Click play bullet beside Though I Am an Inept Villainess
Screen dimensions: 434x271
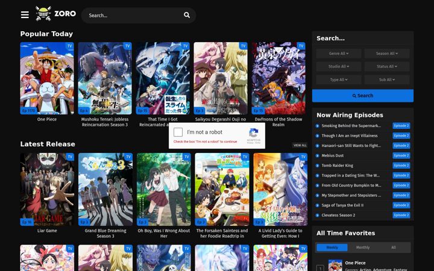point(318,135)
